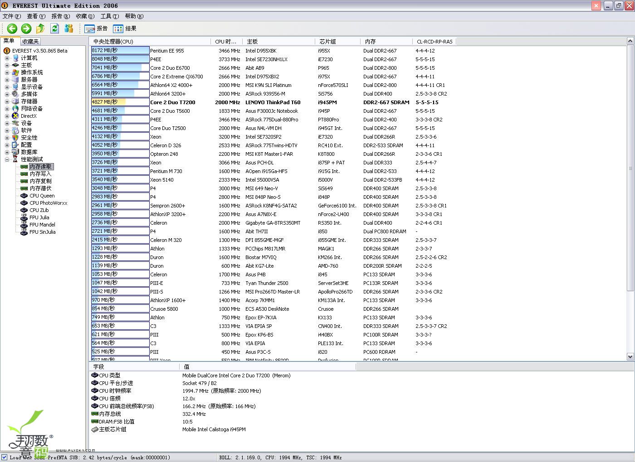Click the 显示设备 display icon in tree

(15, 87)
